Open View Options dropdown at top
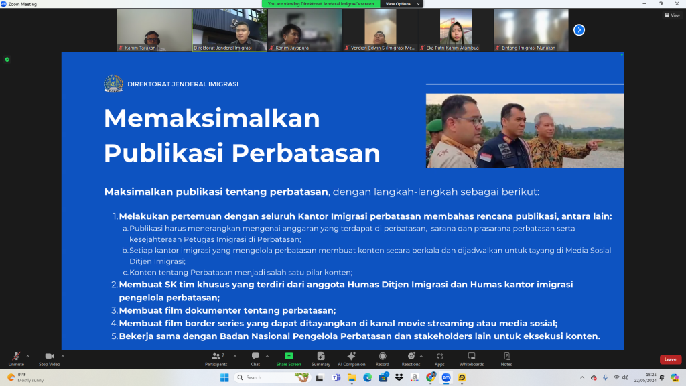This screenshot has width=686, height=386. tap(402, 4)
